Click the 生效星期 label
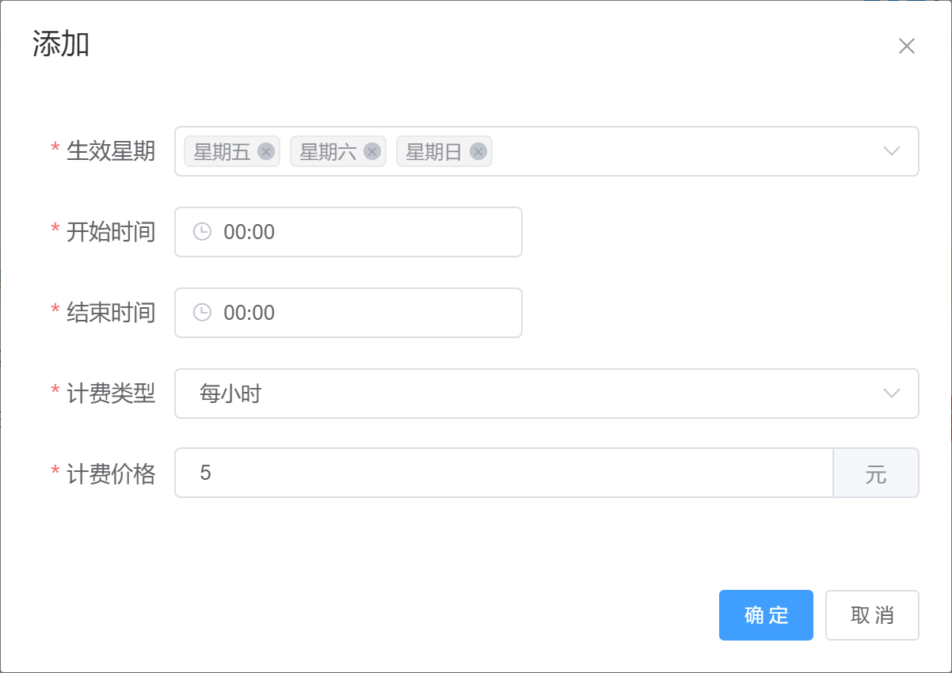The height and width of the screenshot is (673, 952). (x=111, y=151)
